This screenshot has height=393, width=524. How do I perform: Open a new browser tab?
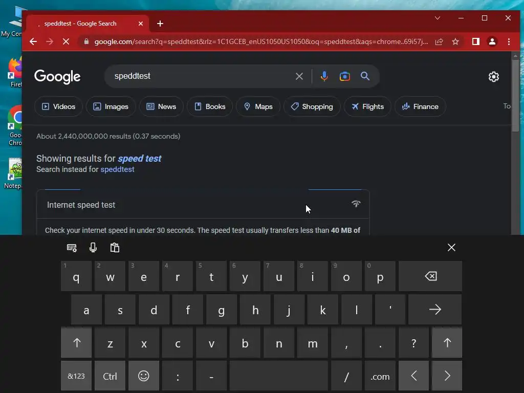tap(160, 24)
